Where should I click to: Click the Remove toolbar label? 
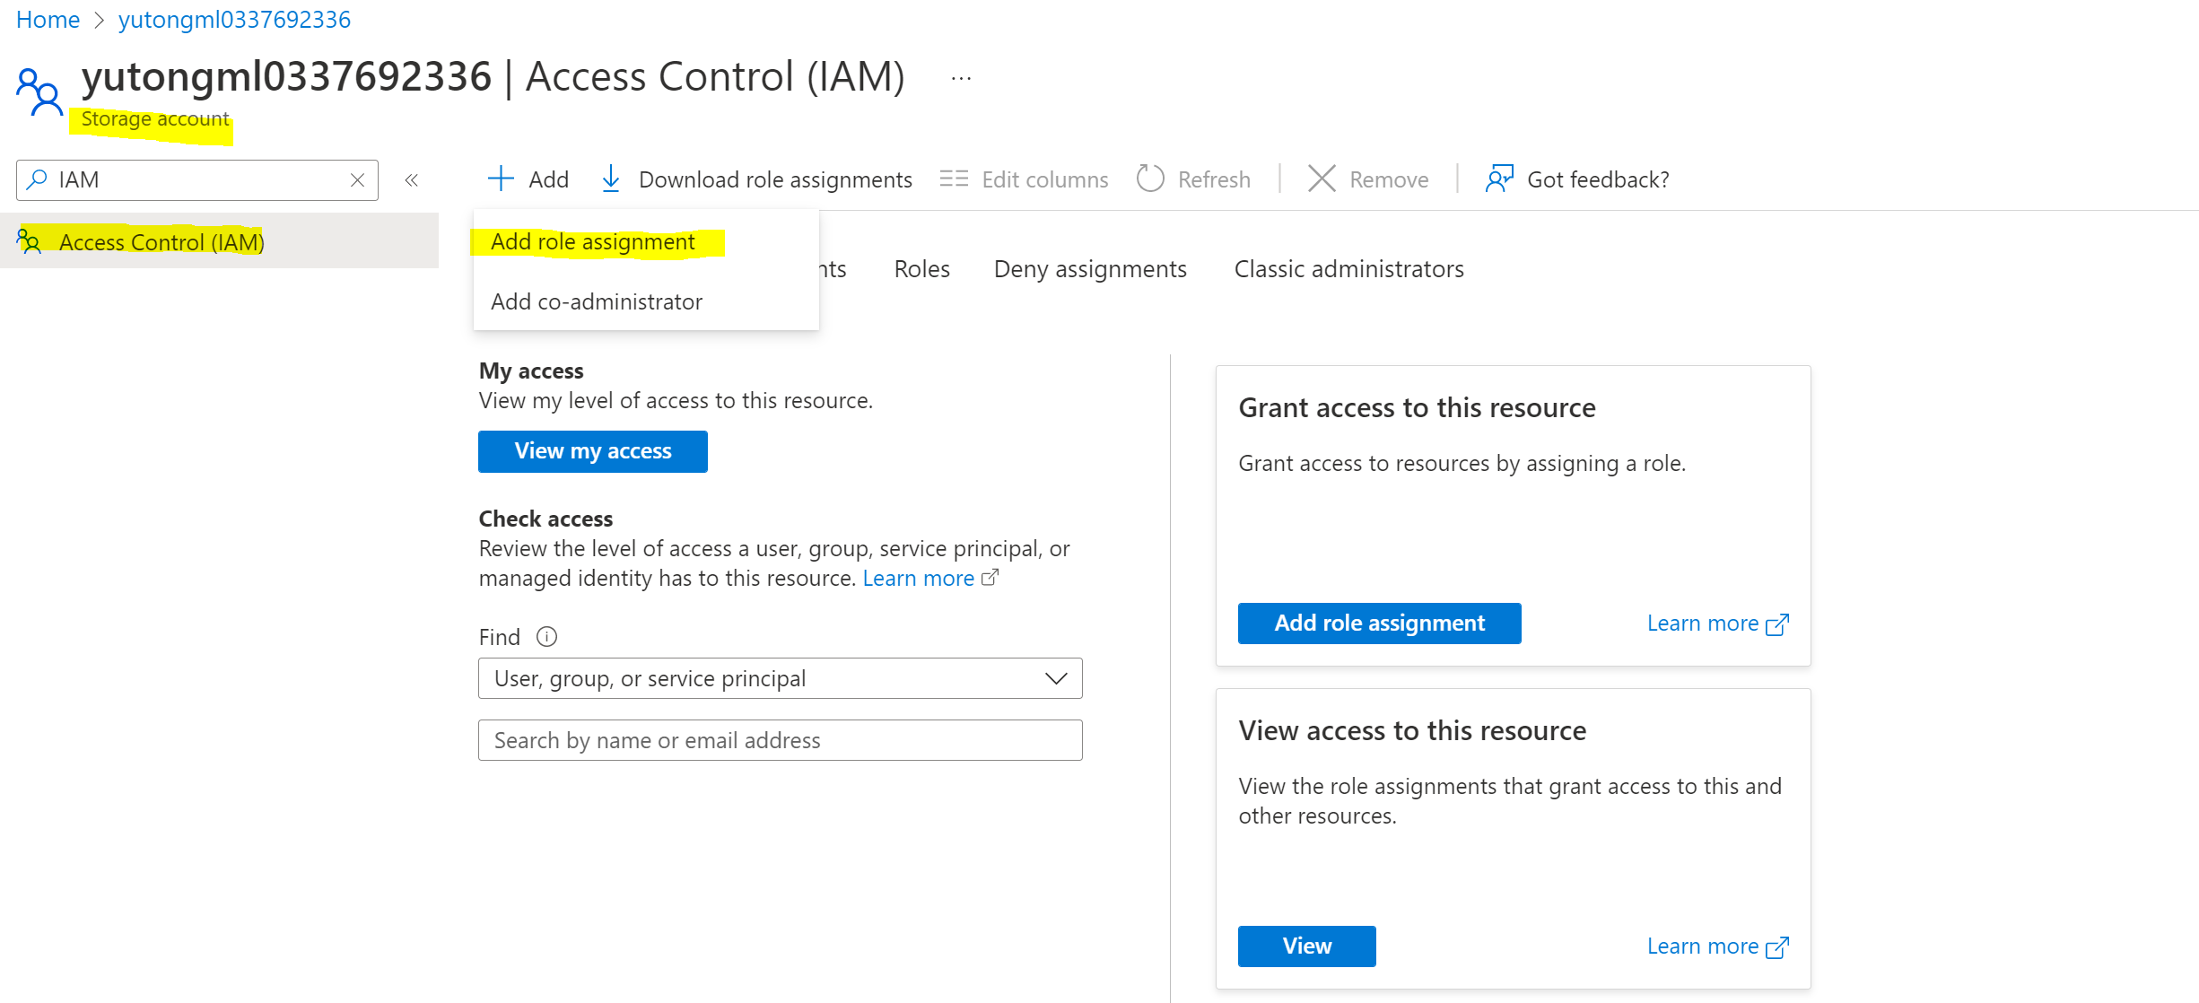(x=1389, y=179)
